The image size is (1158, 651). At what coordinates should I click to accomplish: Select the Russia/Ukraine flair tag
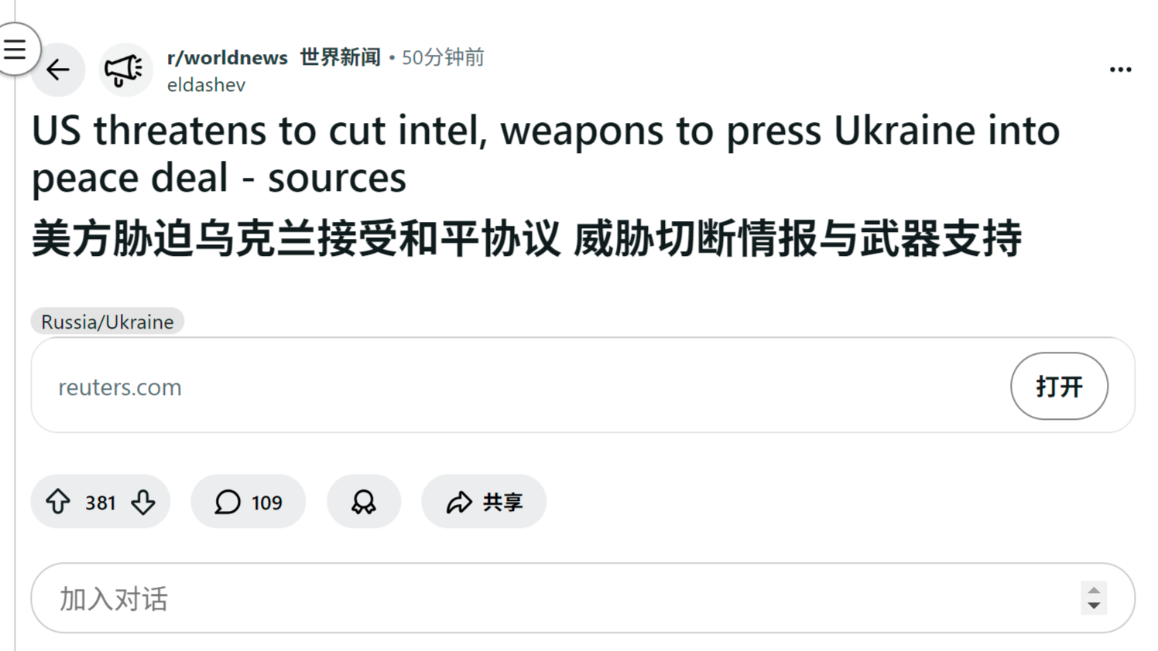[107, 322]
